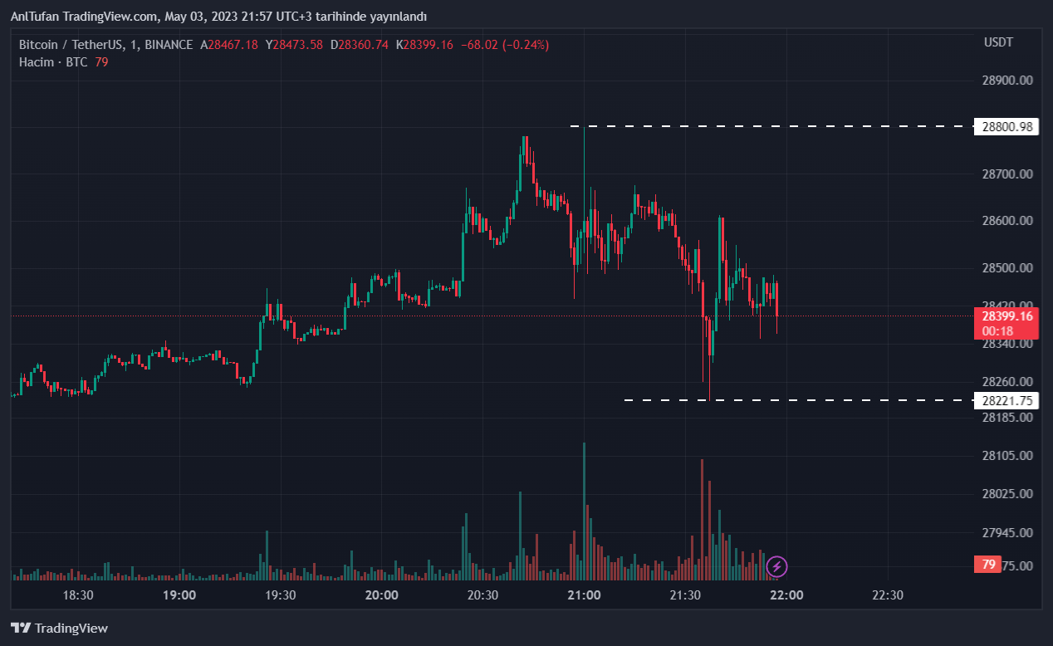Select the Hacim · BTC volume legend
Image resolution: width=1053 pixels, height=646 pixels.
(53, 62)
